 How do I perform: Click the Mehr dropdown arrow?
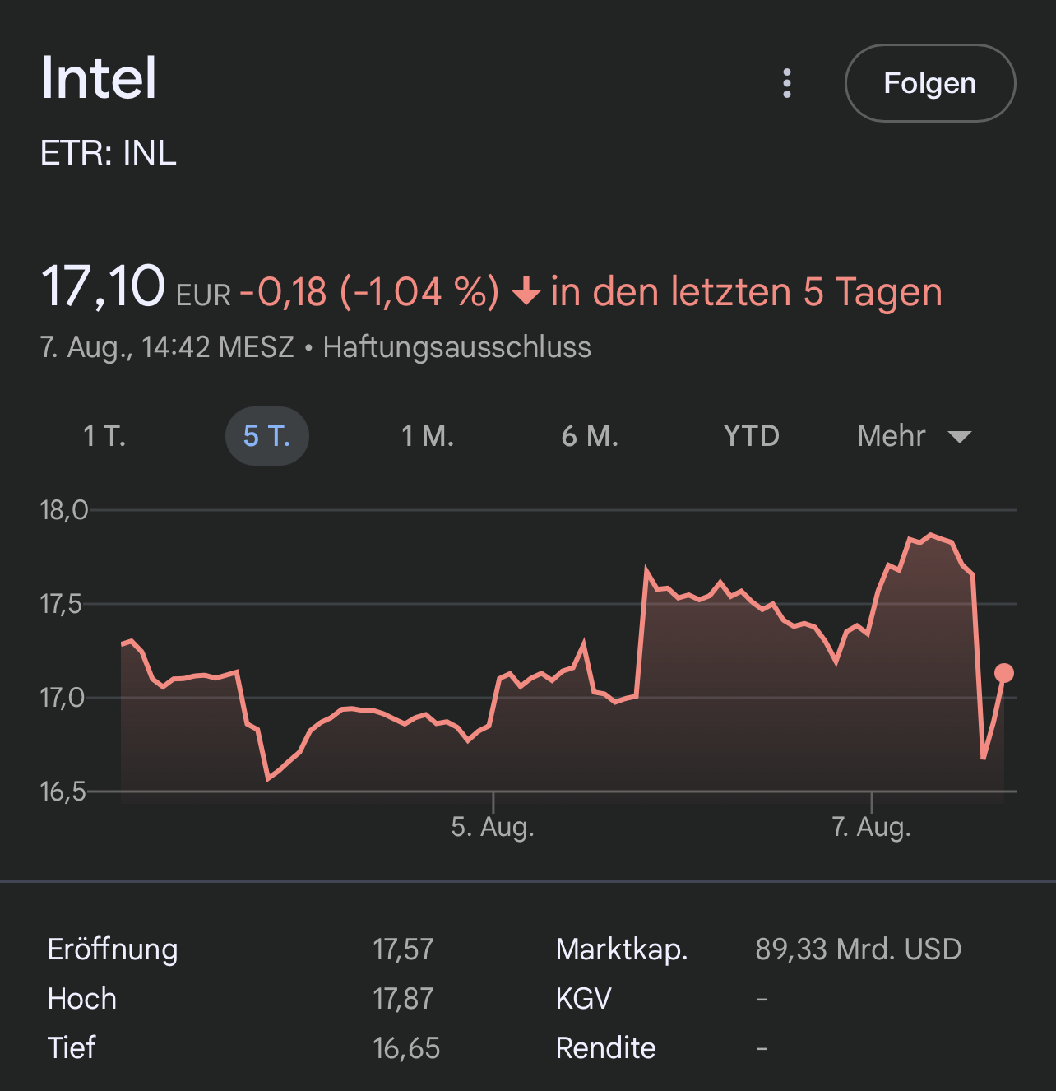(x=960, y=436)
